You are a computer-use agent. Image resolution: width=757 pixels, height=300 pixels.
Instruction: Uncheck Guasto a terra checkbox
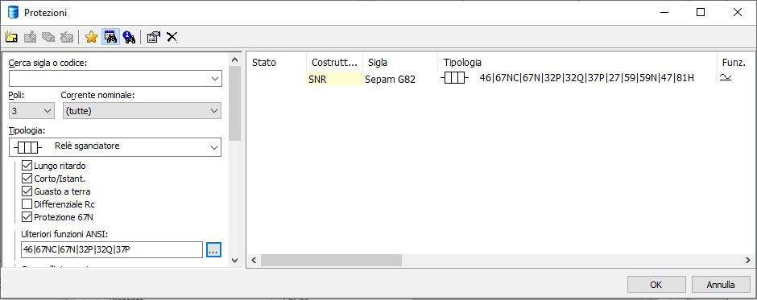(x=27, y=191)
